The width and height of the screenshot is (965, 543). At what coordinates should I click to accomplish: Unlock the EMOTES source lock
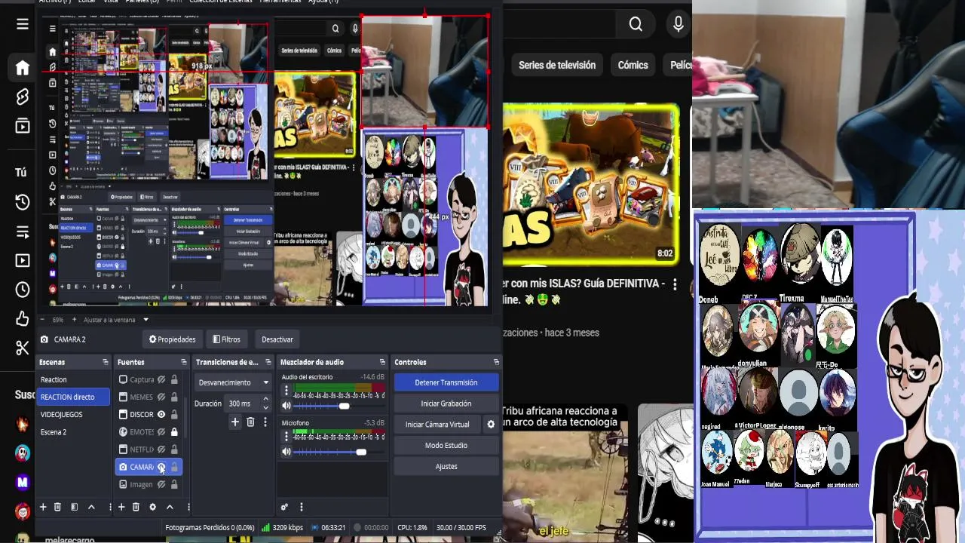tap(174, 432)
